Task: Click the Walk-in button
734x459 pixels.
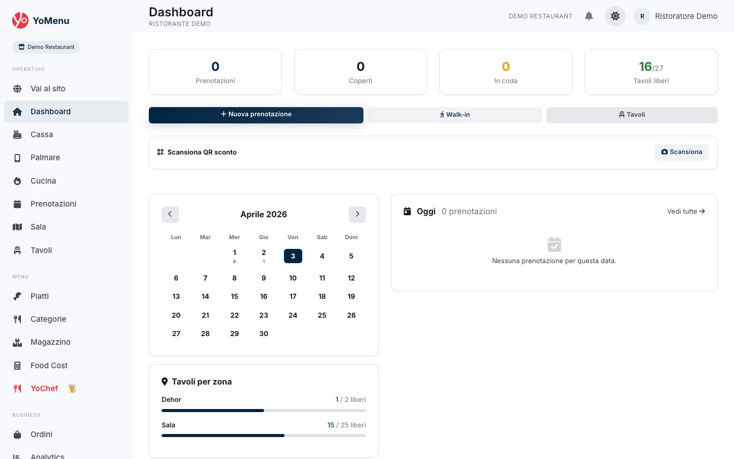Action: pos(455,115)
